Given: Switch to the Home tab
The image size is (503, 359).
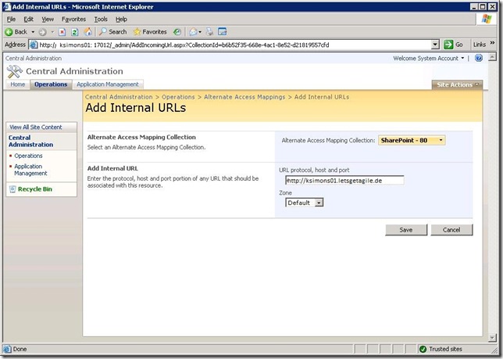Looking at the screenshot, I should point(18,84).
